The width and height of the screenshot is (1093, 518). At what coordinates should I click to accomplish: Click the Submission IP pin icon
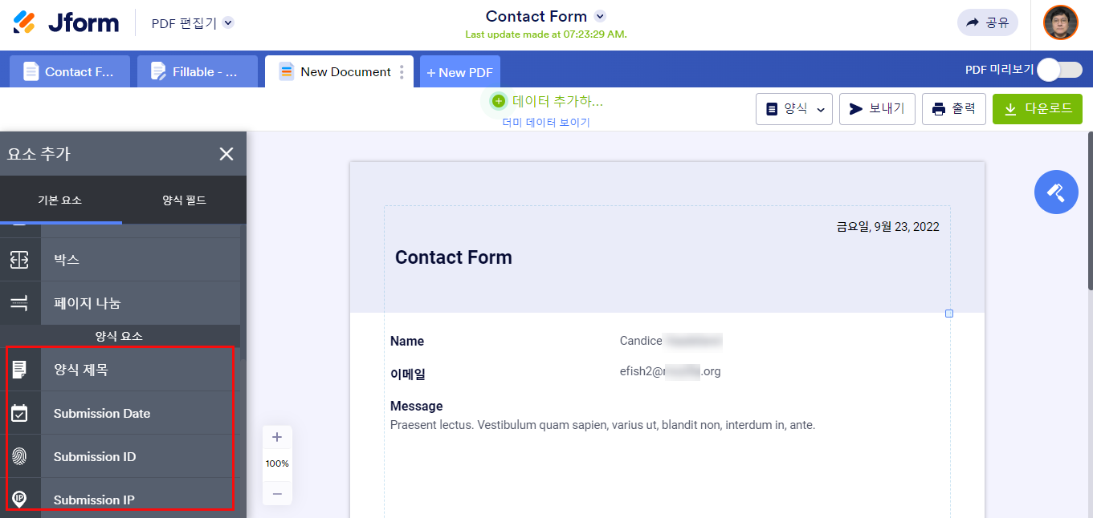tap(19, 499)
